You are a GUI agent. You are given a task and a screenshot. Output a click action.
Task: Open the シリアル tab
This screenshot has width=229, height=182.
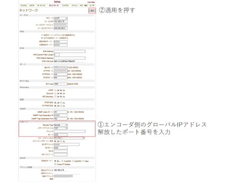point(65,6)
